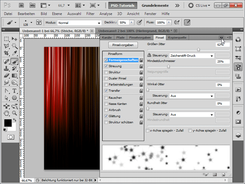245x184 pixels.
Task: Toggle tablet pressure controls opacity icon
Action: click(139, 22)
